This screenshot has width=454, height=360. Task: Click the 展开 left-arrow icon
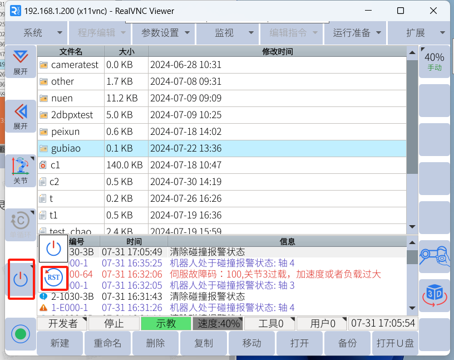[x=21, y=116]
